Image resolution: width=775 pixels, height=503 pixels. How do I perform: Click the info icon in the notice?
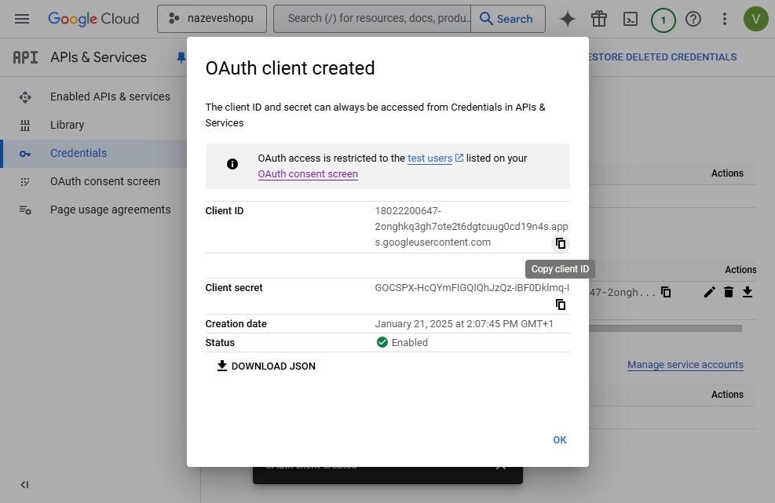[232, 164]
